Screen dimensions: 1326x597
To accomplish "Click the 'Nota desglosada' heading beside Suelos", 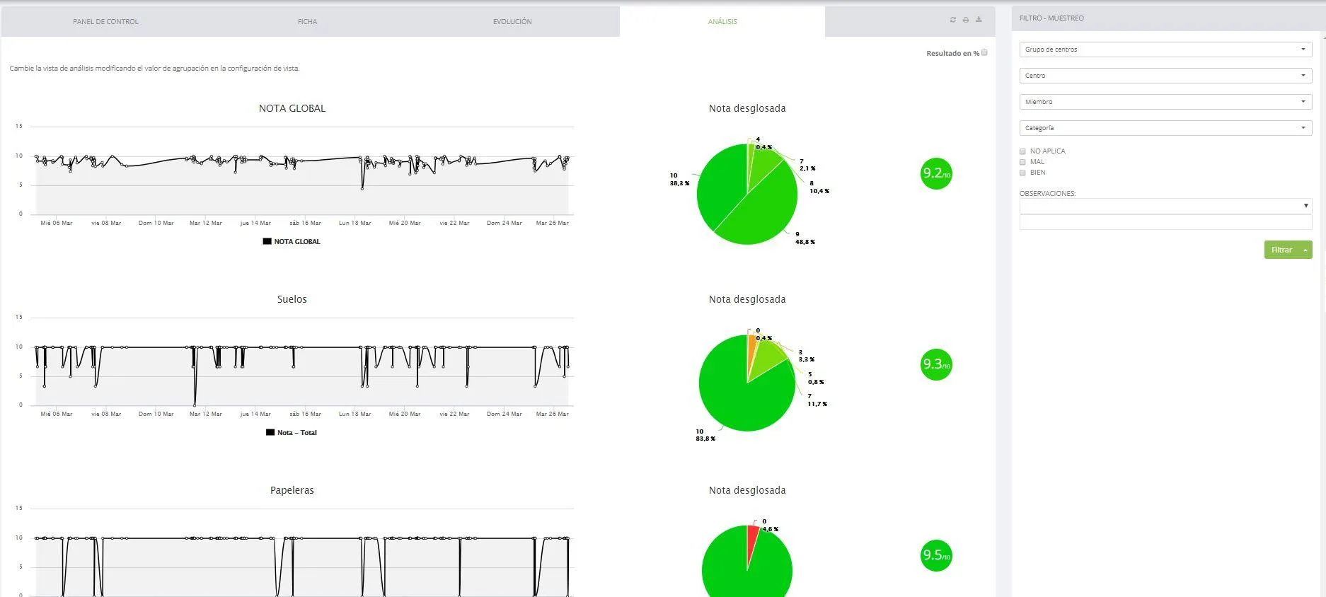I will (x=747, y=299).
